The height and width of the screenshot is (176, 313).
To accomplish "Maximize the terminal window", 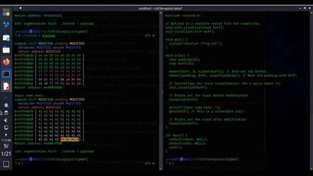I will click(x=305, y=8).
